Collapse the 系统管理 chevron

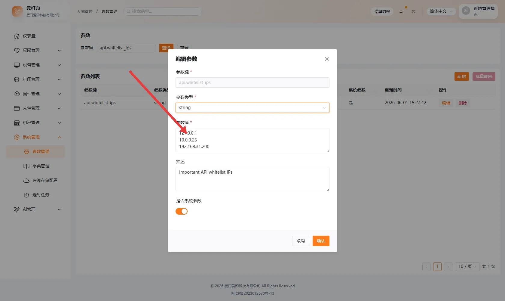59,137
